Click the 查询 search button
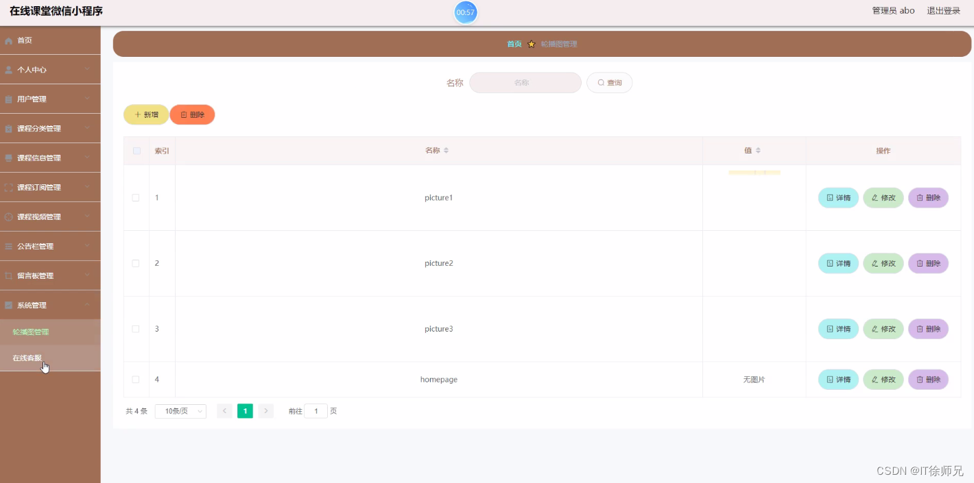 tap(609, 83)
